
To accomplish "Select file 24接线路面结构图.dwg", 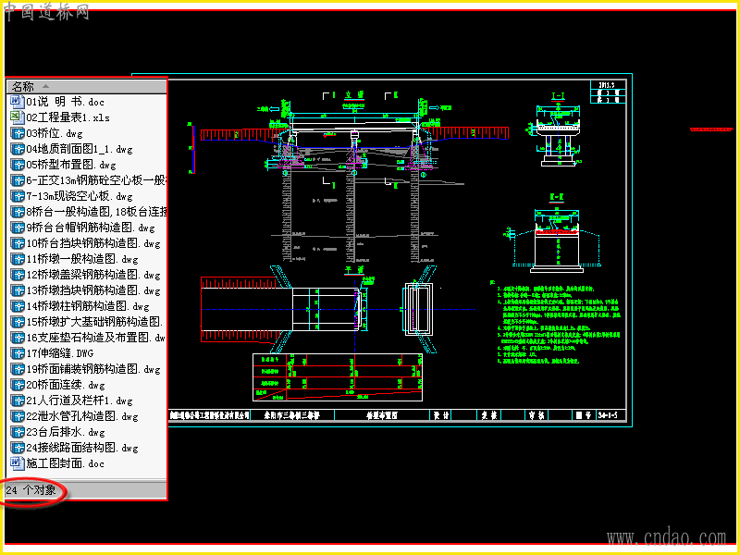I will tap(75, 448).
